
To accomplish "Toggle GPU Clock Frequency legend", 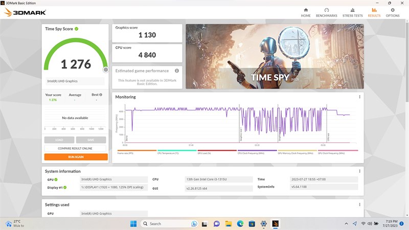I will pos(338,152).
